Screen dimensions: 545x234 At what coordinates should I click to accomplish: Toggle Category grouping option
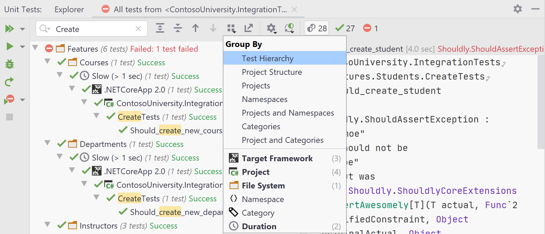click(285, 213)
